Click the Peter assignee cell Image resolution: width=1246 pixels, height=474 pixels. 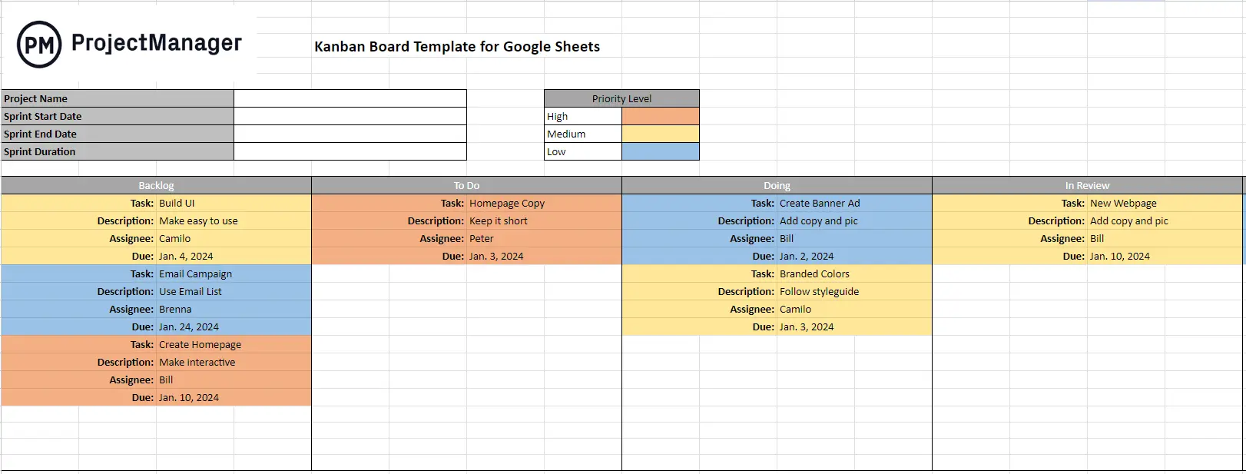click(544, 238)
